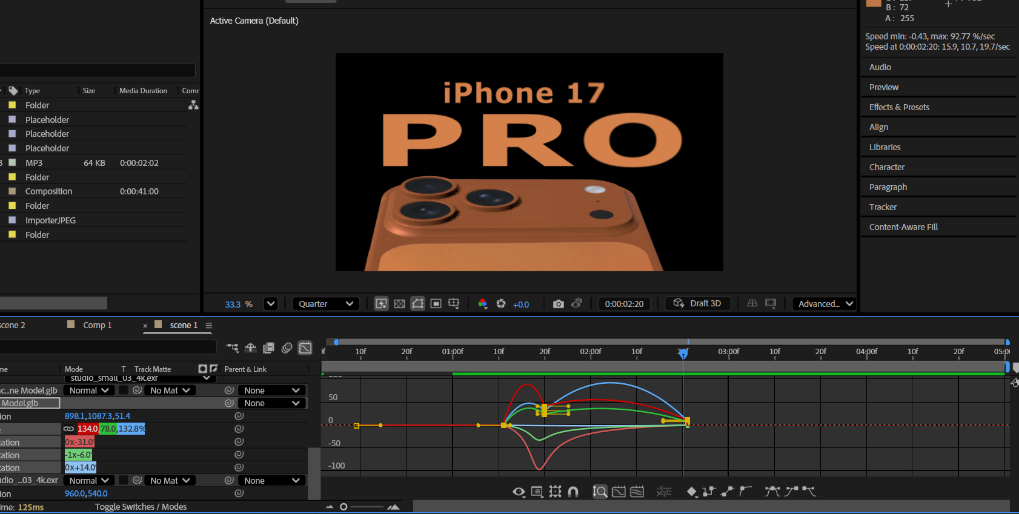Image resolution: width=1019 pixels, height=514 pixels.
Task: Apply Easy Ease In to keyframes
Action: pyautogui.click(x=791, y=491)
